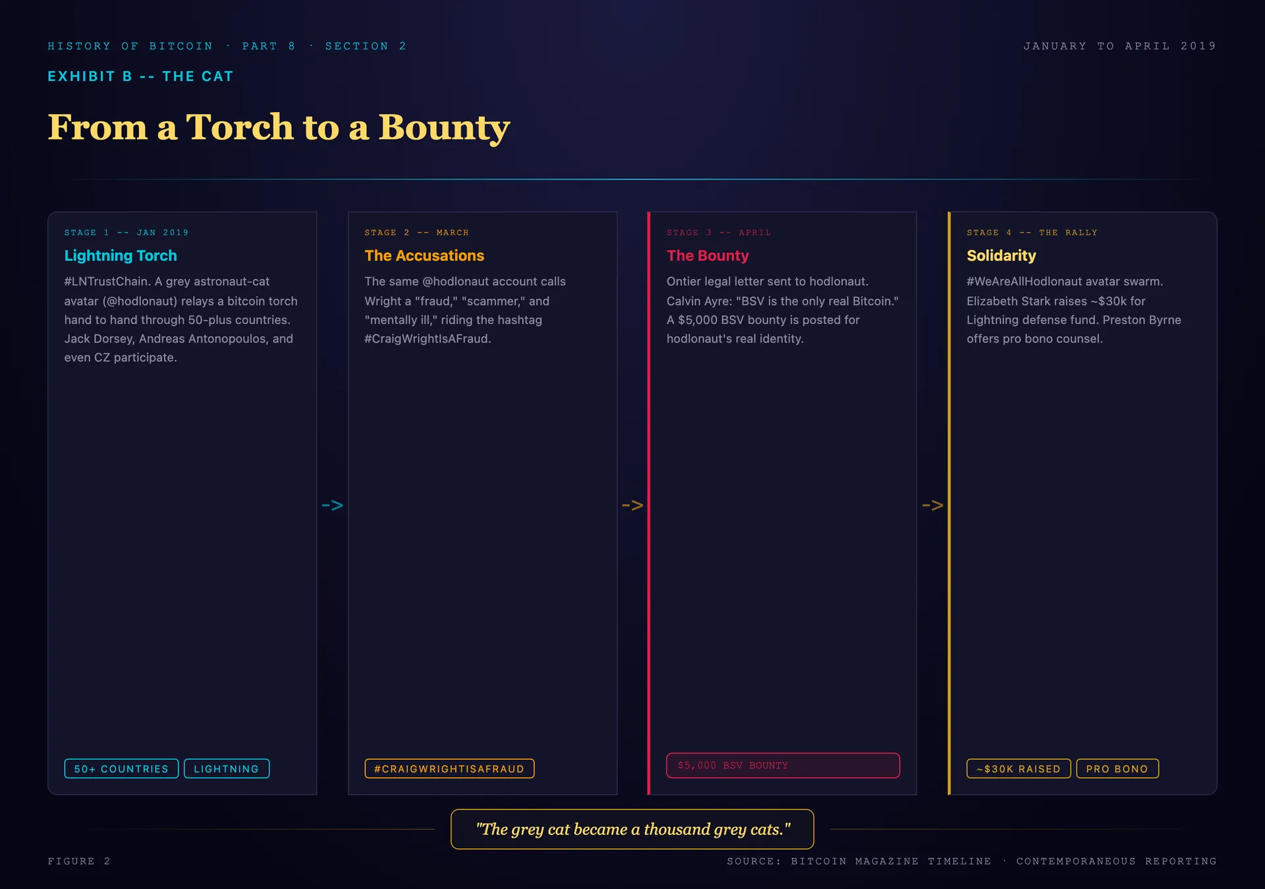Viewport: 1265px width, 889px height.
Task: Click 'The Accusations' card title
Action: (424, 256)
